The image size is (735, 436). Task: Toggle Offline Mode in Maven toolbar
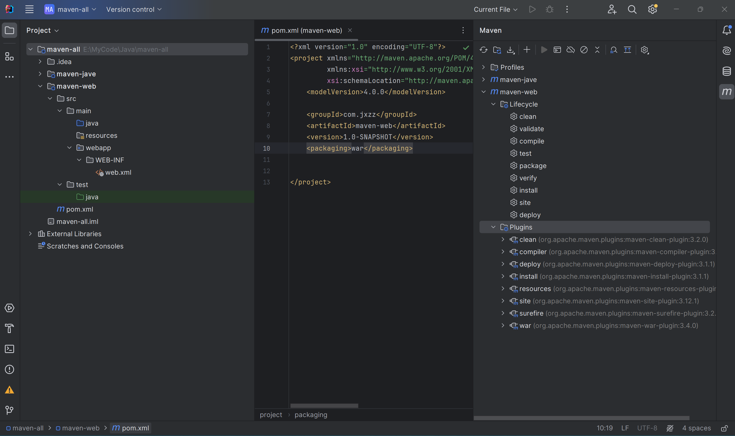571,50
